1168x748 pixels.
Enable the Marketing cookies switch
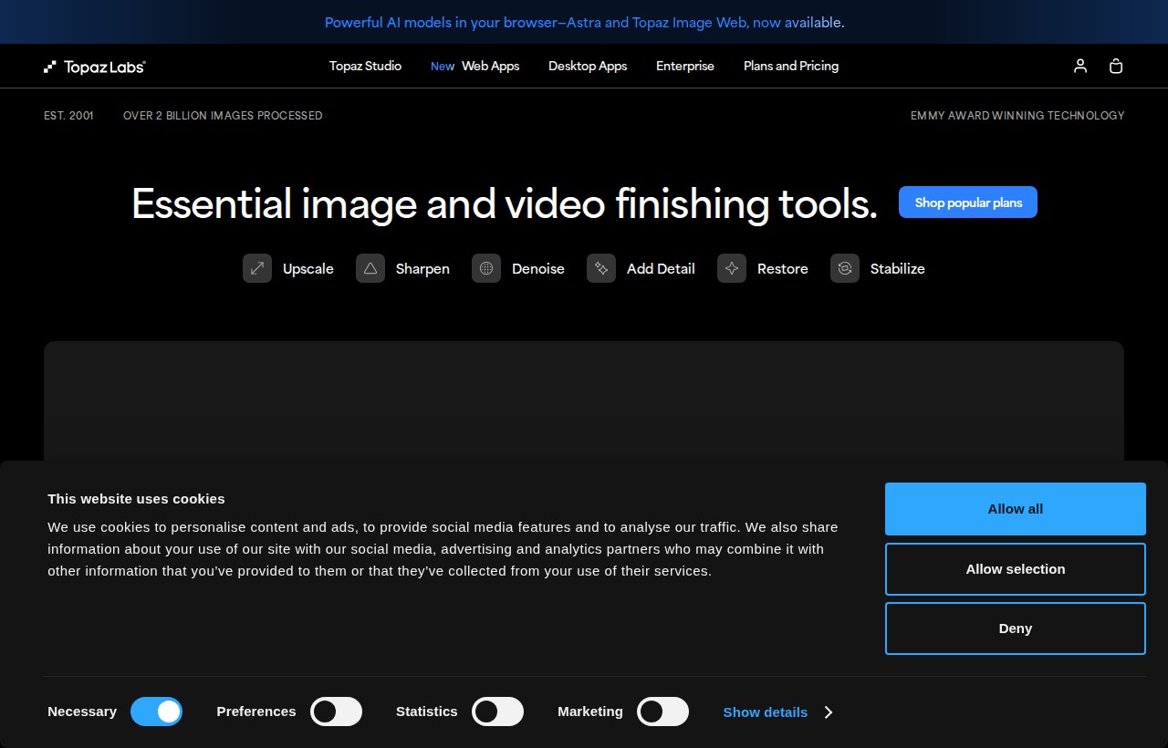click(662, 712)
